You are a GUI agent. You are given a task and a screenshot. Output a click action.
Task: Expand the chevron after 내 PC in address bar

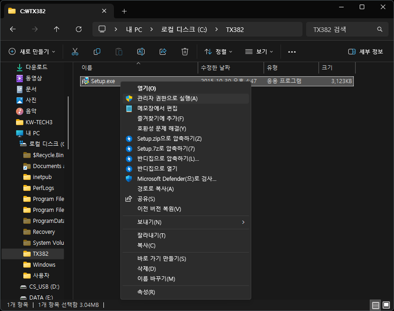pos(151,29)
